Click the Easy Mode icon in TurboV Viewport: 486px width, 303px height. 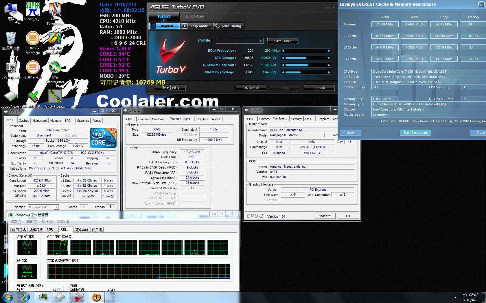(x=185, y=26)
